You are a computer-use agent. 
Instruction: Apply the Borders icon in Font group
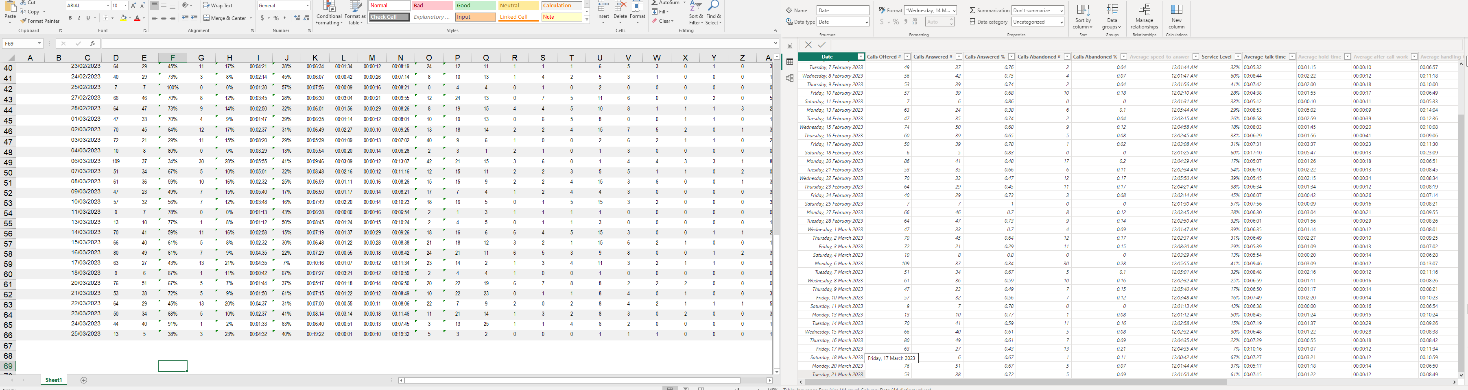point(106,18)
